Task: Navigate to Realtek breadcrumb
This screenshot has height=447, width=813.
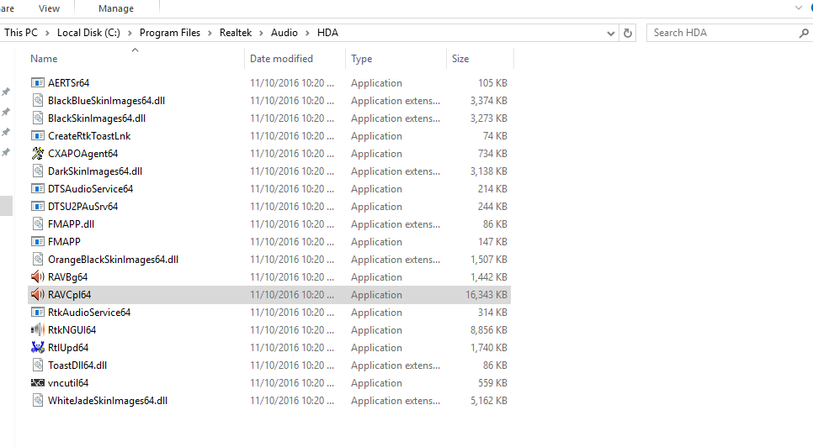Action: pyautogui.click(x=236, y=33)
